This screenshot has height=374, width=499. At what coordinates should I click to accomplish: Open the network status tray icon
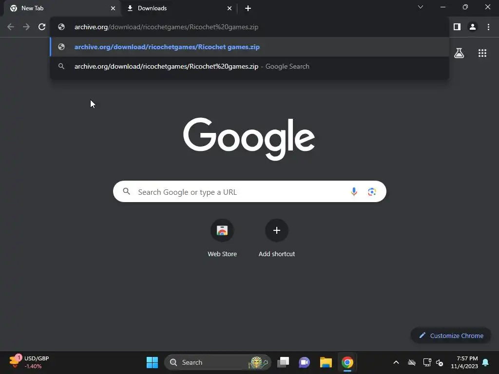(x=427, y=362)
